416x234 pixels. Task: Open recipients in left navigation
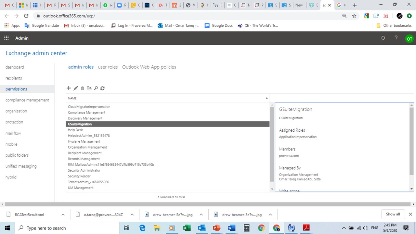point(14,78)
